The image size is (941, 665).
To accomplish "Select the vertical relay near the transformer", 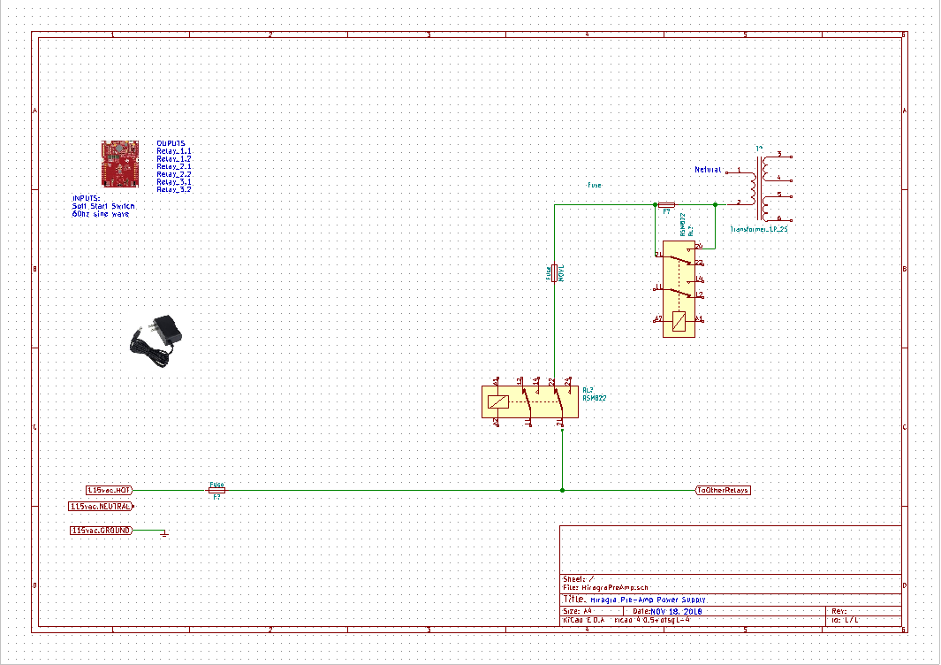I will point(678,292).
